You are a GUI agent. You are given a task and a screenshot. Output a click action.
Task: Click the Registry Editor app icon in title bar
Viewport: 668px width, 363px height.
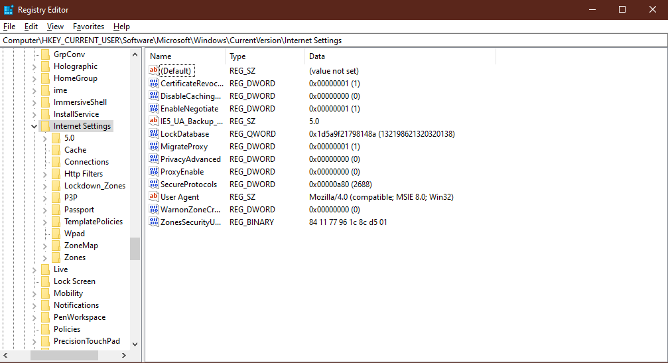point(9,9)
